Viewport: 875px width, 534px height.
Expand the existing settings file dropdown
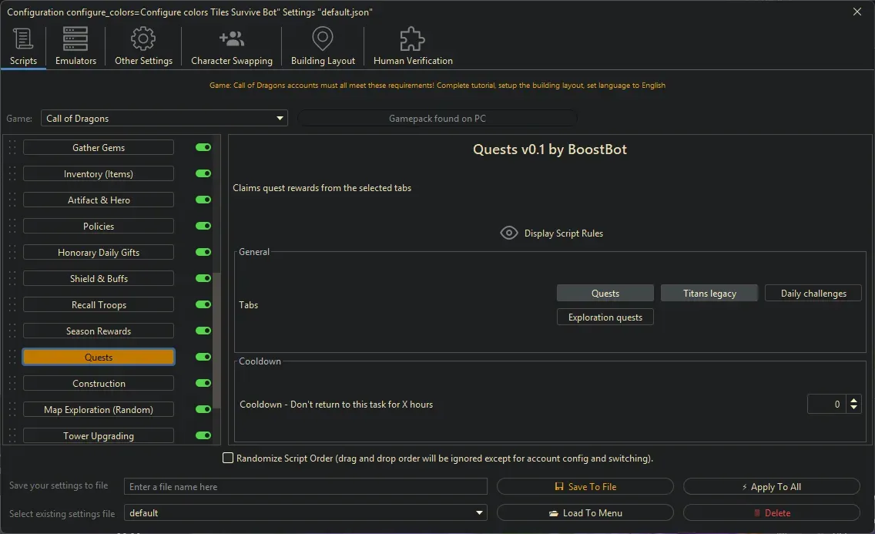pyautogui.click(x=479, y=512)
